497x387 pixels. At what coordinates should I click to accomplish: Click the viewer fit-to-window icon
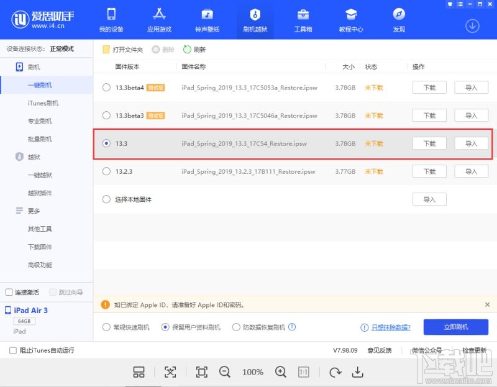(x=201, y=372)
